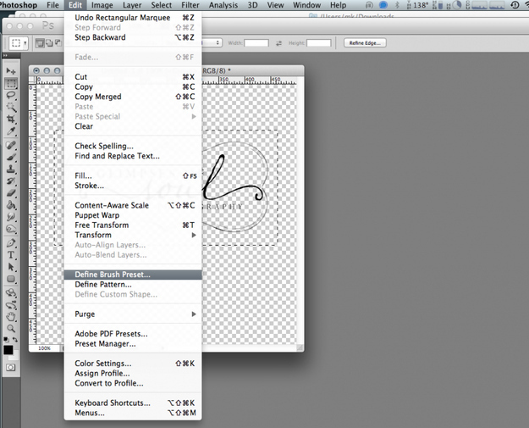Pick the Horizontal Type tool
Screen dimensions: 529x428
(11, 255)
